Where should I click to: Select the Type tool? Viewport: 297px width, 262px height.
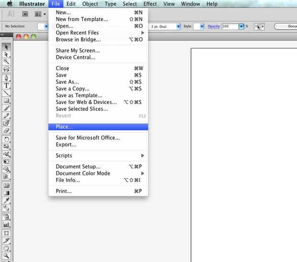pyautogui.click(x=6, y=85)
